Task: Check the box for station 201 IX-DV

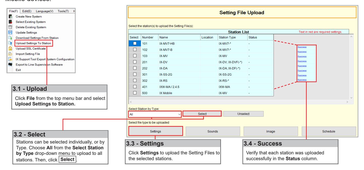Action: coord(135,62)
